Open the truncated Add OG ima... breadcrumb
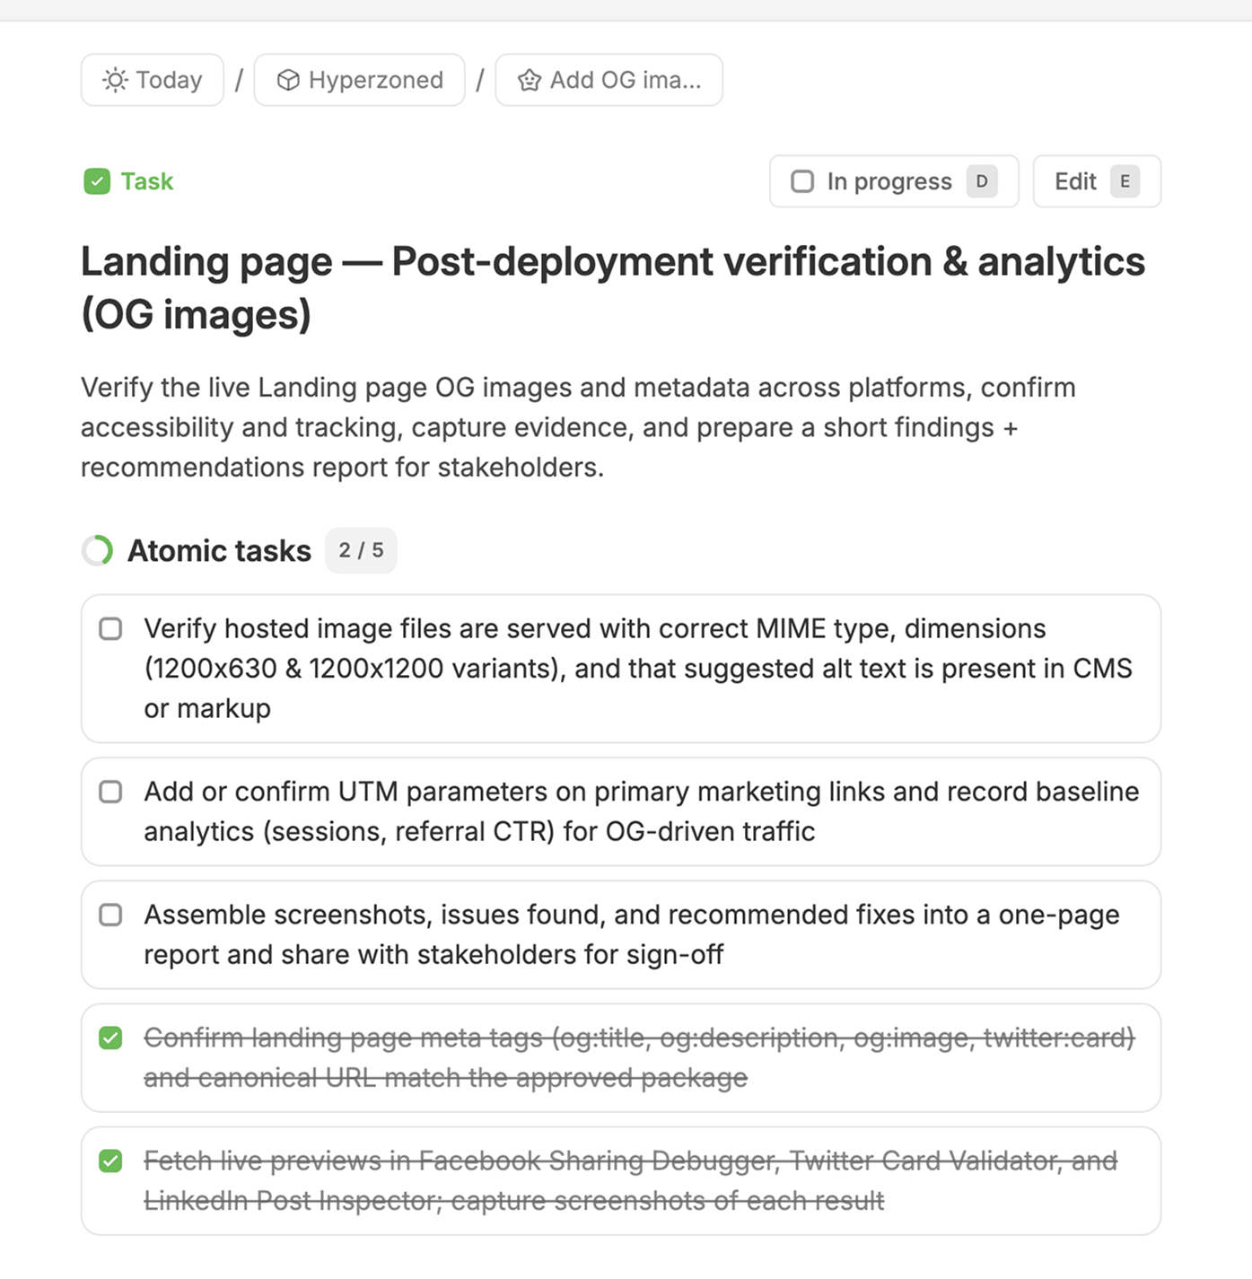1252x1279 pixels. point(608,80)
